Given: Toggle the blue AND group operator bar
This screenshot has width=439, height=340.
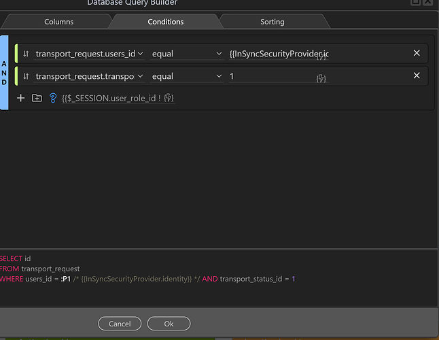Looking at the screenshot, I should point(4,71).
